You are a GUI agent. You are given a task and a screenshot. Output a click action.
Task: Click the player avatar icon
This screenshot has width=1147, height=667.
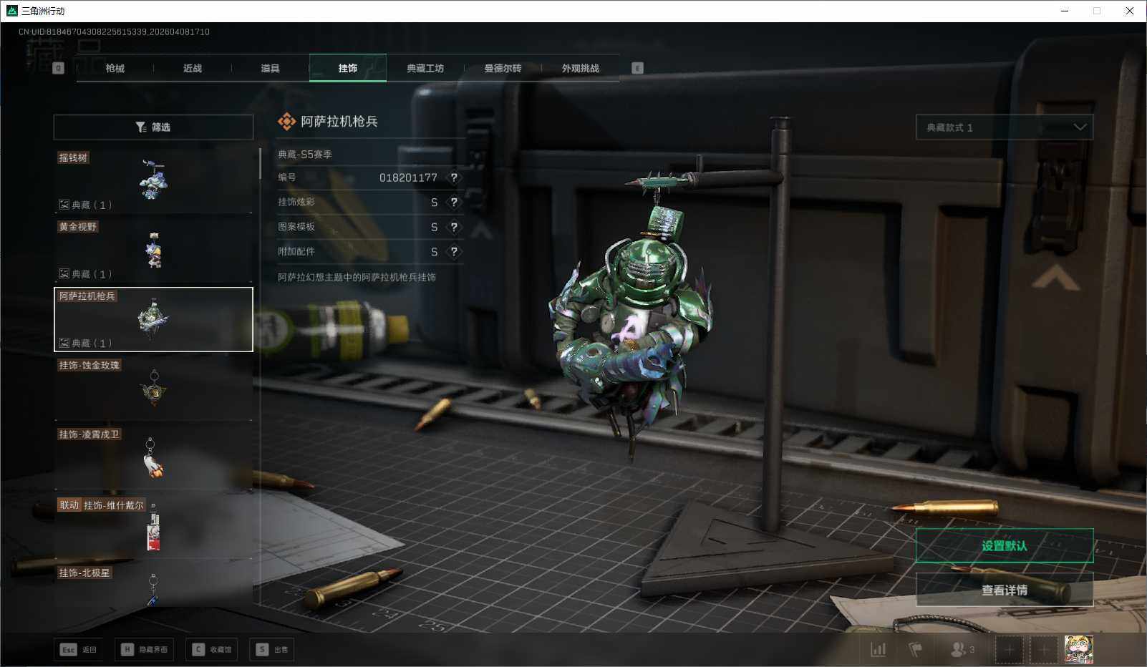(1078, 650)
